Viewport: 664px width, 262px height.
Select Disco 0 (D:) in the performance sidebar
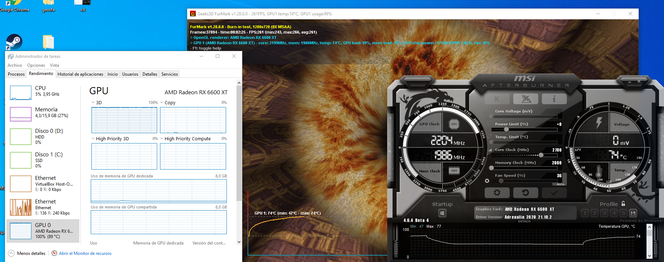(x=43, y=137)
